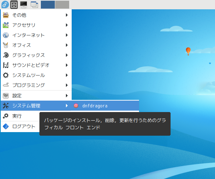
Task: Expand the グラフィックス submenu arrow
Action: coord(67,55)
